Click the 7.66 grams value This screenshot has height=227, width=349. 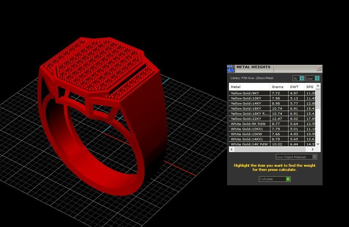pos(276,134)
